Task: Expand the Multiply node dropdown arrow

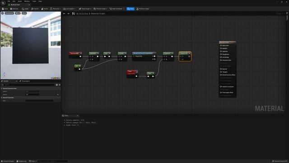Action: tap(98, 53)
